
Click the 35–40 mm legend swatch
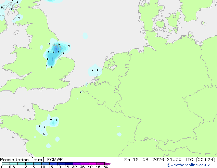coord(85,164)
